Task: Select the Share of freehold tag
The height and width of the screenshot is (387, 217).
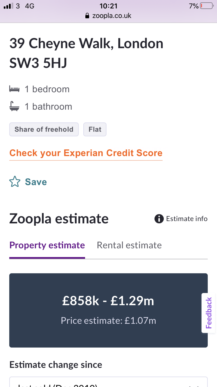Action: pos(44,129)
